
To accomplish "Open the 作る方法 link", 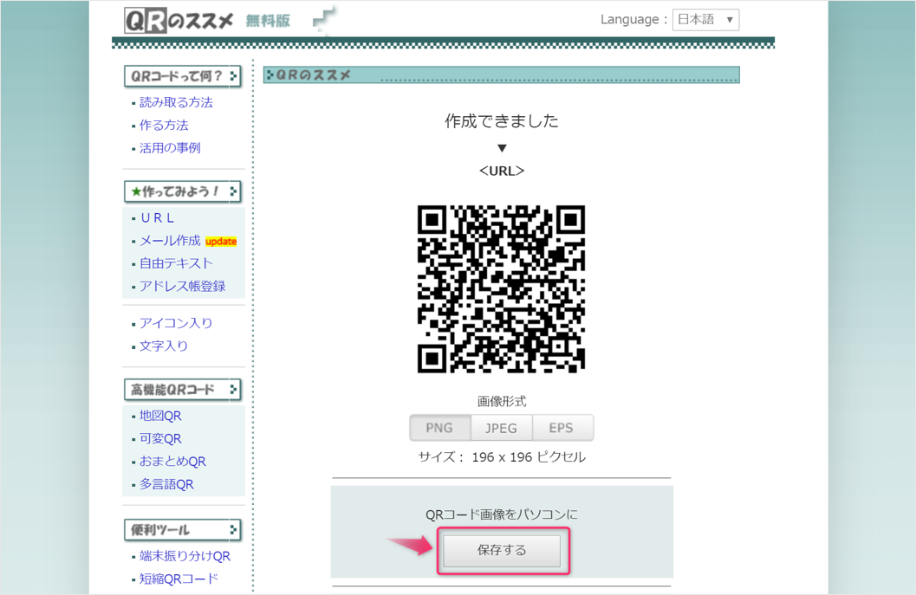I will click(x=164, y=125).
